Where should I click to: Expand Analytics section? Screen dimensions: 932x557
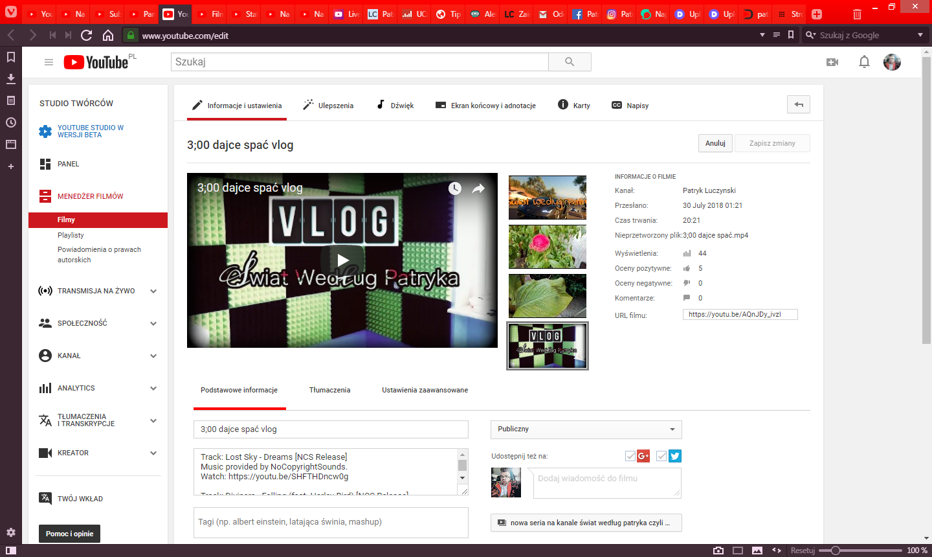coord(153,388)
